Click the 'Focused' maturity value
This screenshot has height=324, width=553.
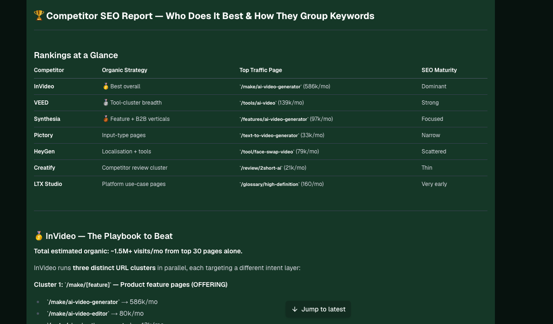[x=432, y=119]
